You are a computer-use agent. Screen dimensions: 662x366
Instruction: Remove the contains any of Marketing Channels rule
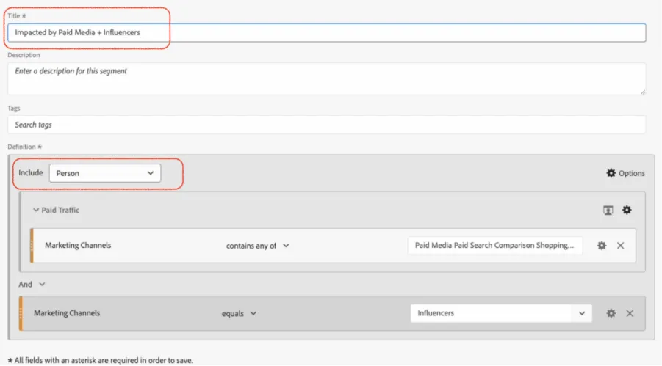pos(620,246)
